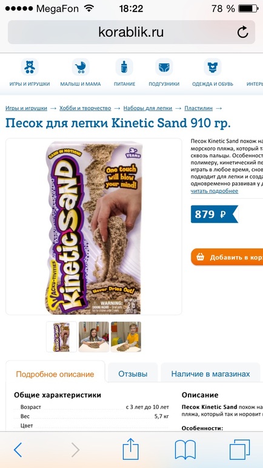
Task: Switch to Наличие в магазинах tab
Action: coord(210,374)
